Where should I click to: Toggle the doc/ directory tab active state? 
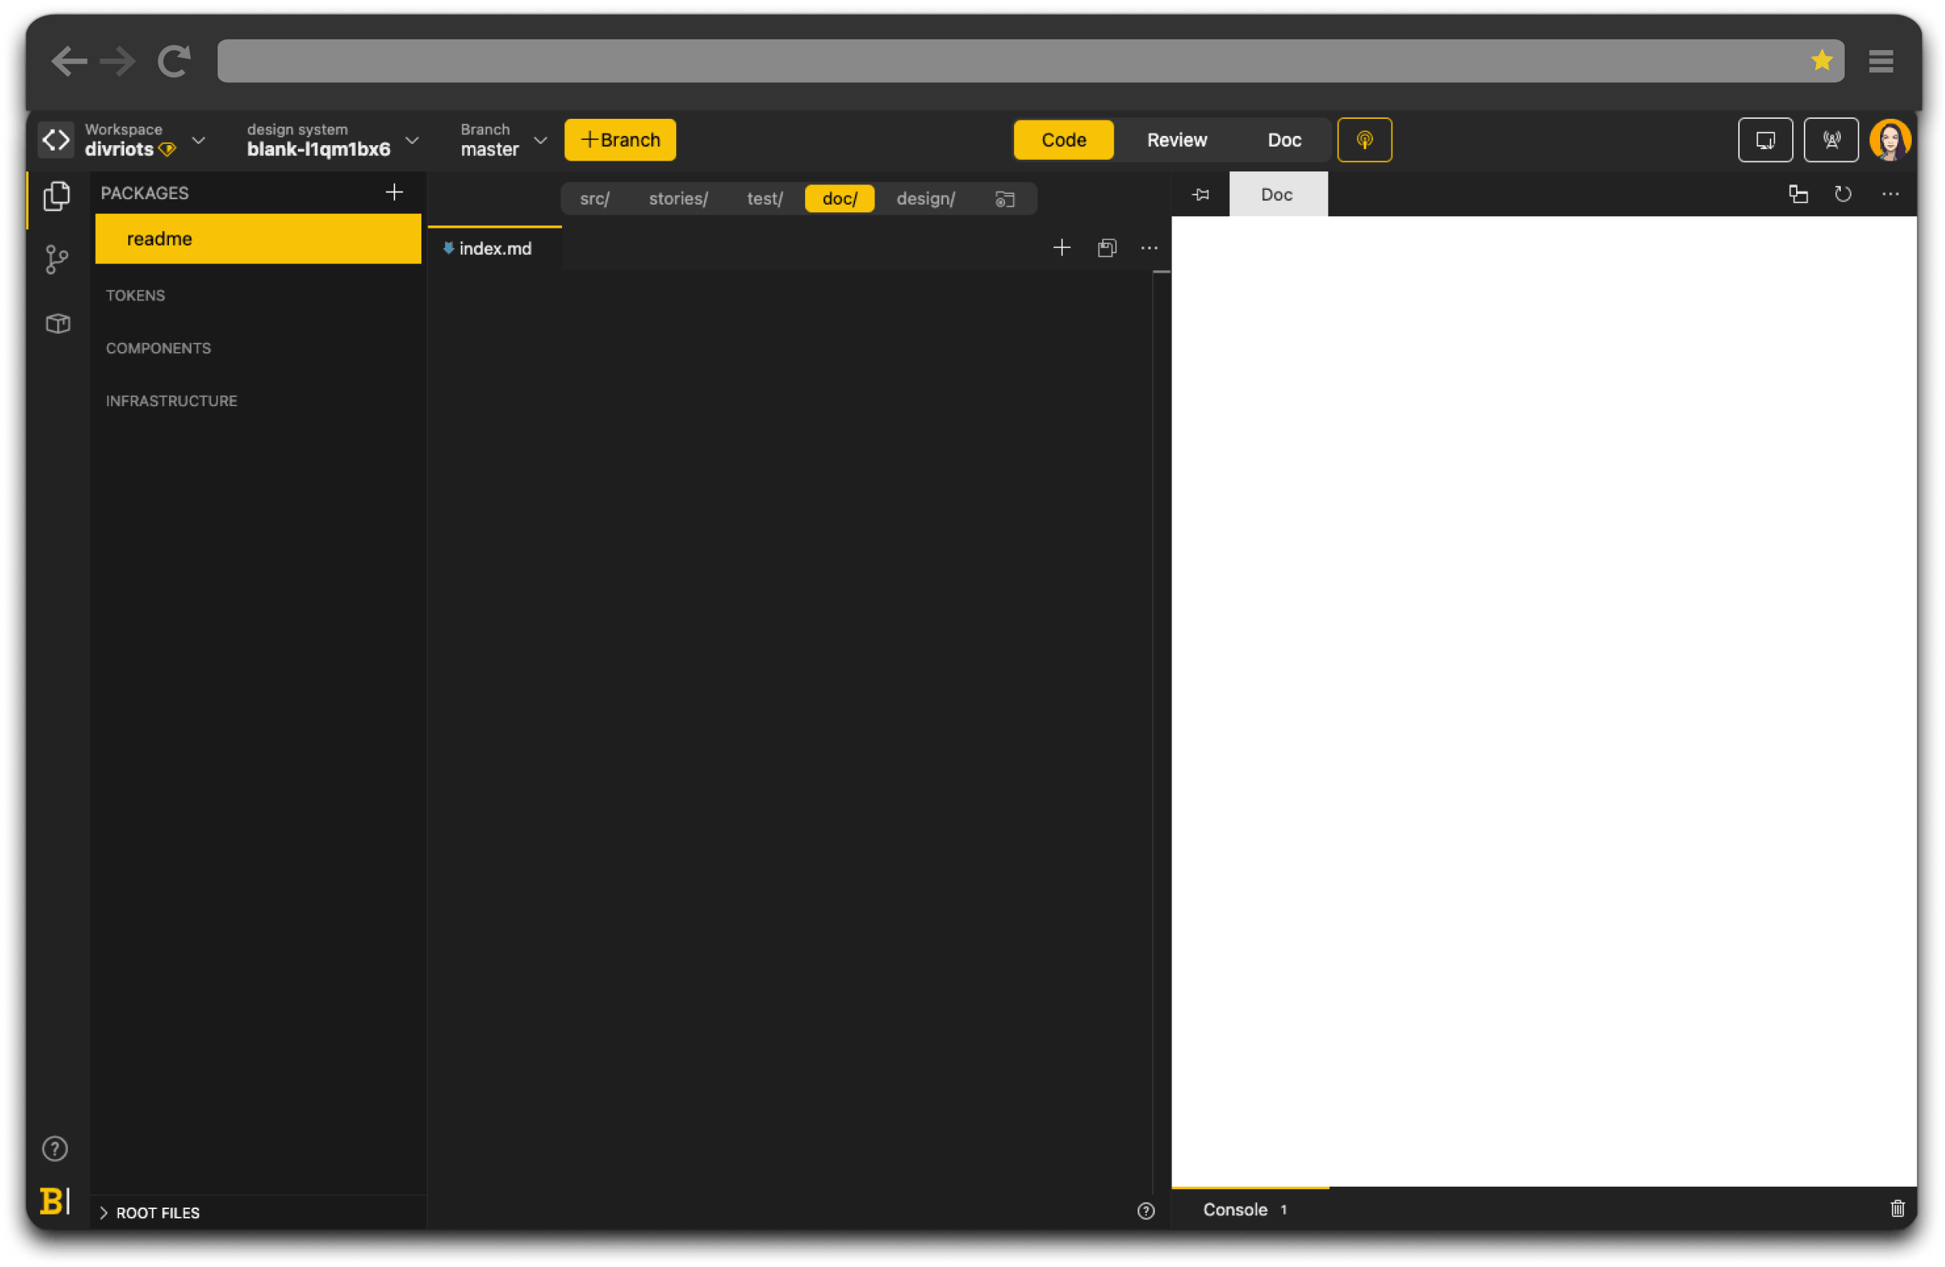(x=837, y=197)
